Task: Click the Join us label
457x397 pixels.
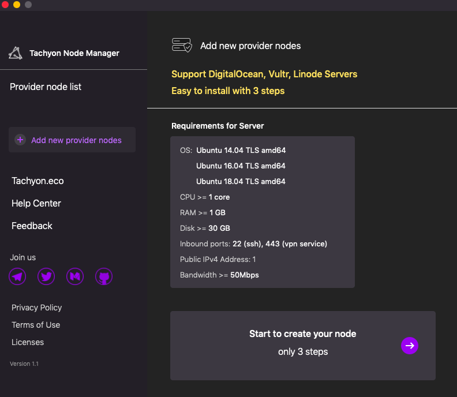Action: coord(23,257)
